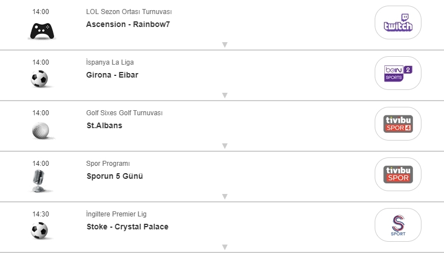The image size is (444, 253).
Task: Expand details under Ascension - Rainbow7
Action: [224, 44]
